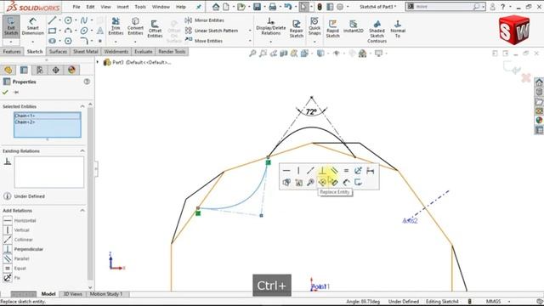Select Chain<2> in Selected Entities
Screen dimensions: 544x306
click(48, 122)
